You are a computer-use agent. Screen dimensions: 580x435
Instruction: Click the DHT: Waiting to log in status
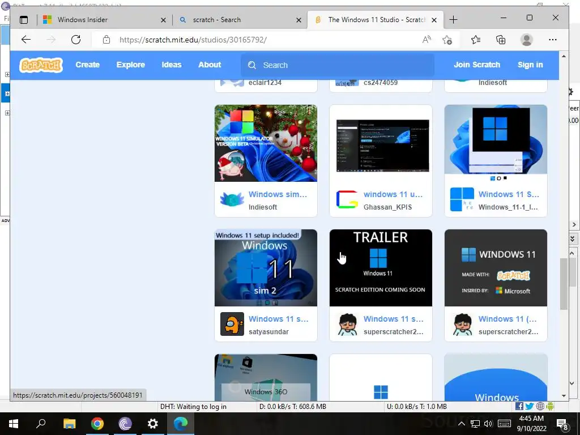(193, 407)
